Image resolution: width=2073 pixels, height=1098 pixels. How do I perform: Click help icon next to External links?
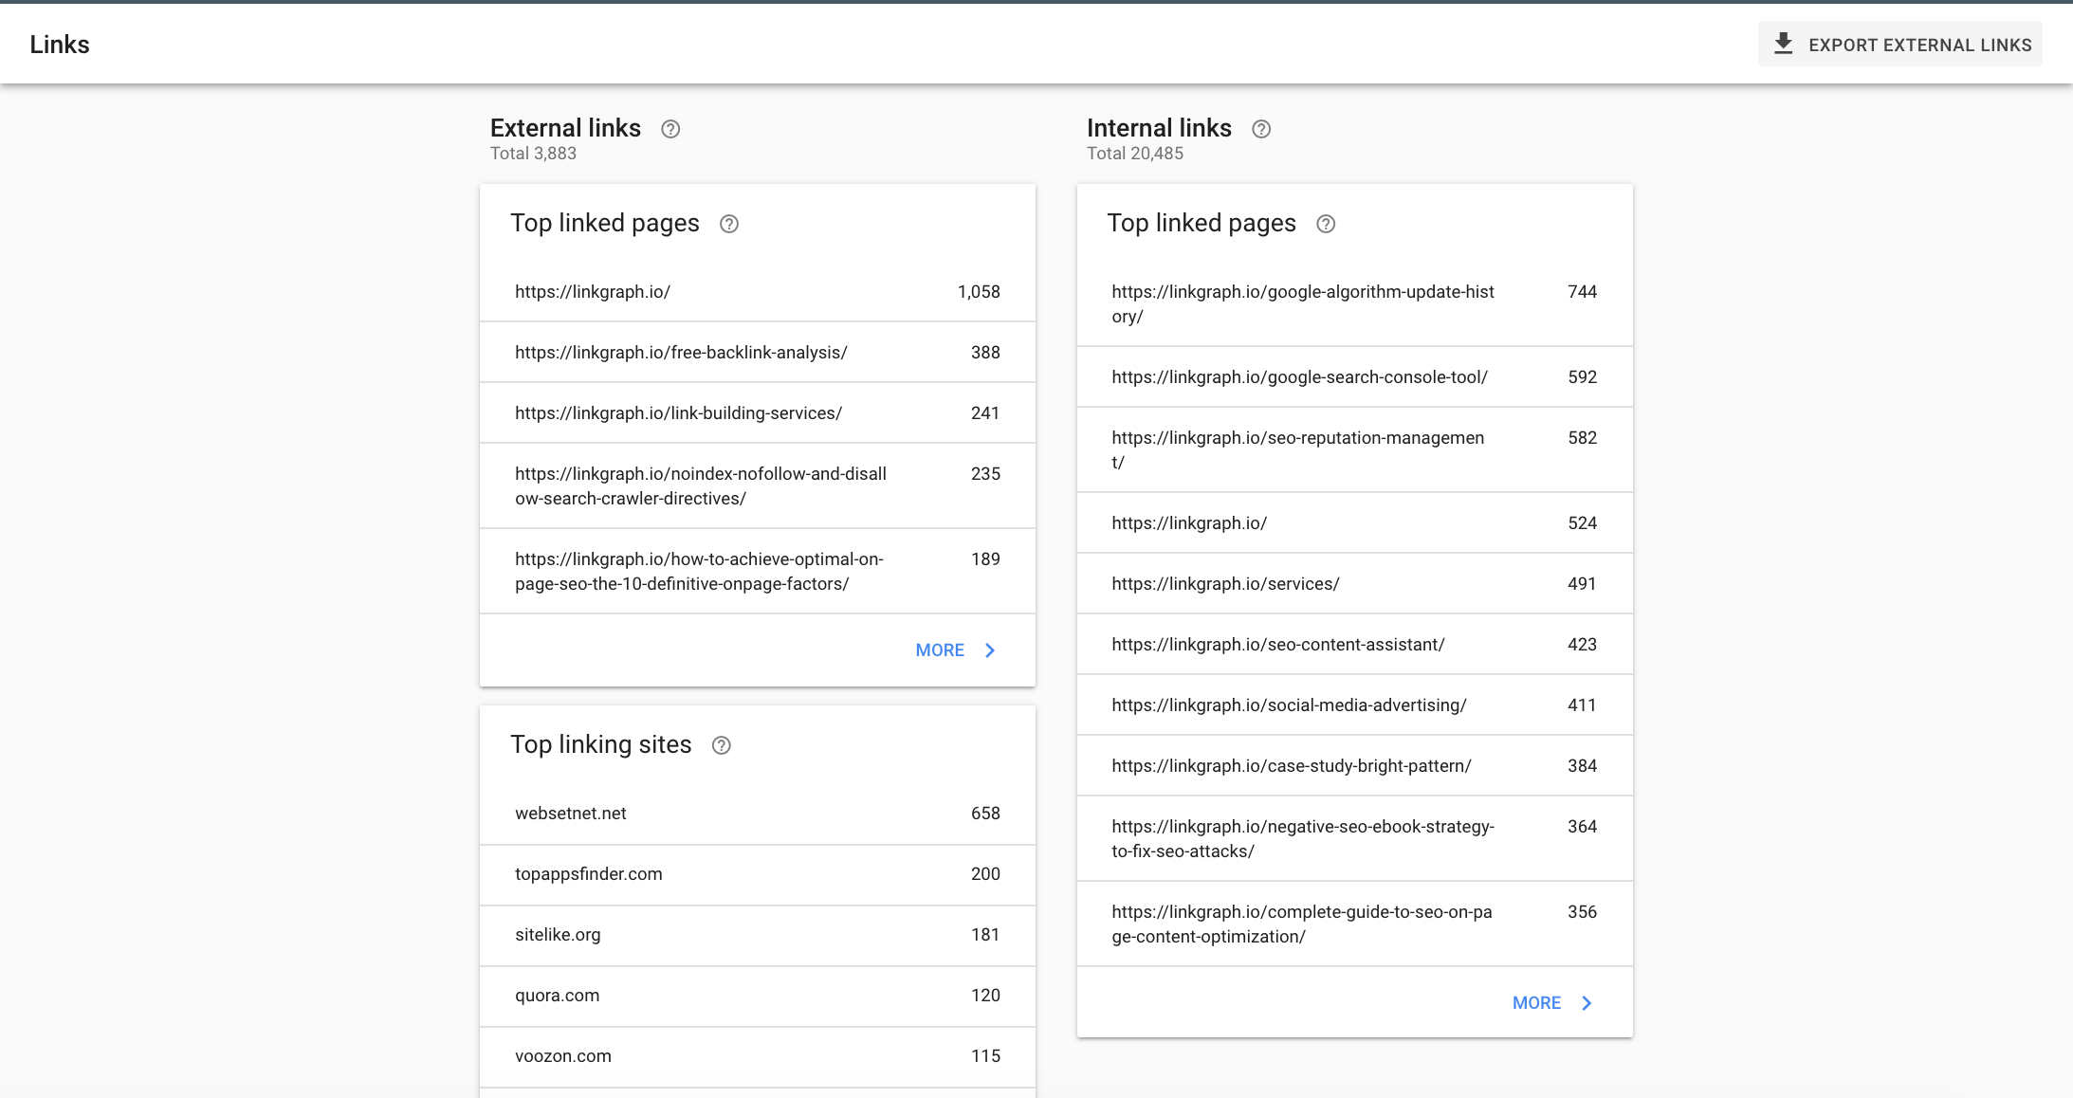pos(670,129)
